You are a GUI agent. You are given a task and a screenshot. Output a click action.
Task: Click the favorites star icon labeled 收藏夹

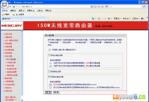pyautogui.click(x=3, y=15)
